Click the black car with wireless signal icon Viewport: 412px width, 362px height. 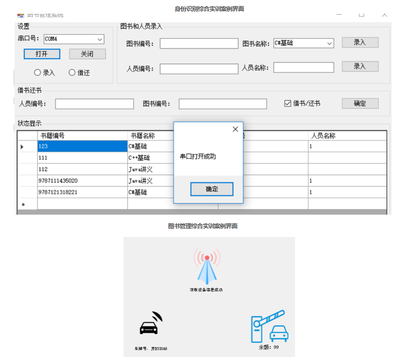(x=151, y=324)
